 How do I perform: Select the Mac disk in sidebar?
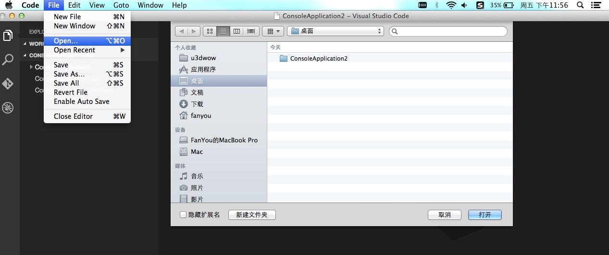pos(219,152)
